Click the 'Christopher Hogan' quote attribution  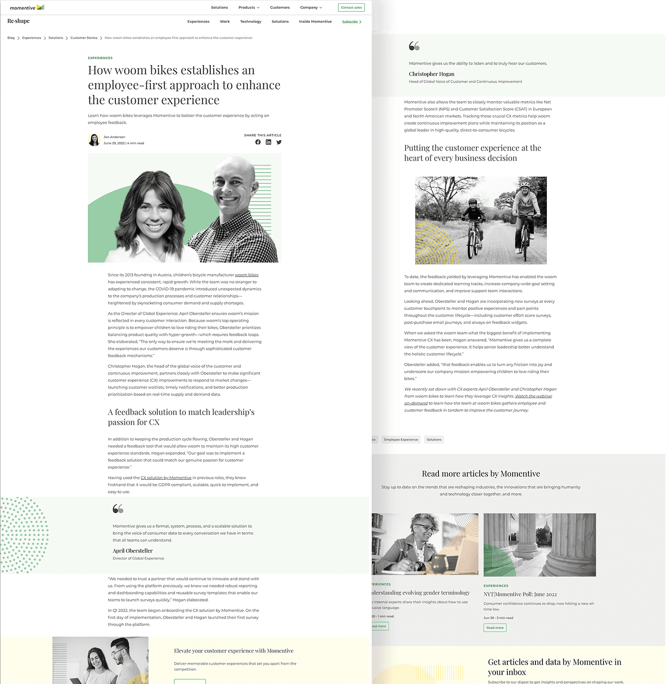point(431,74)
